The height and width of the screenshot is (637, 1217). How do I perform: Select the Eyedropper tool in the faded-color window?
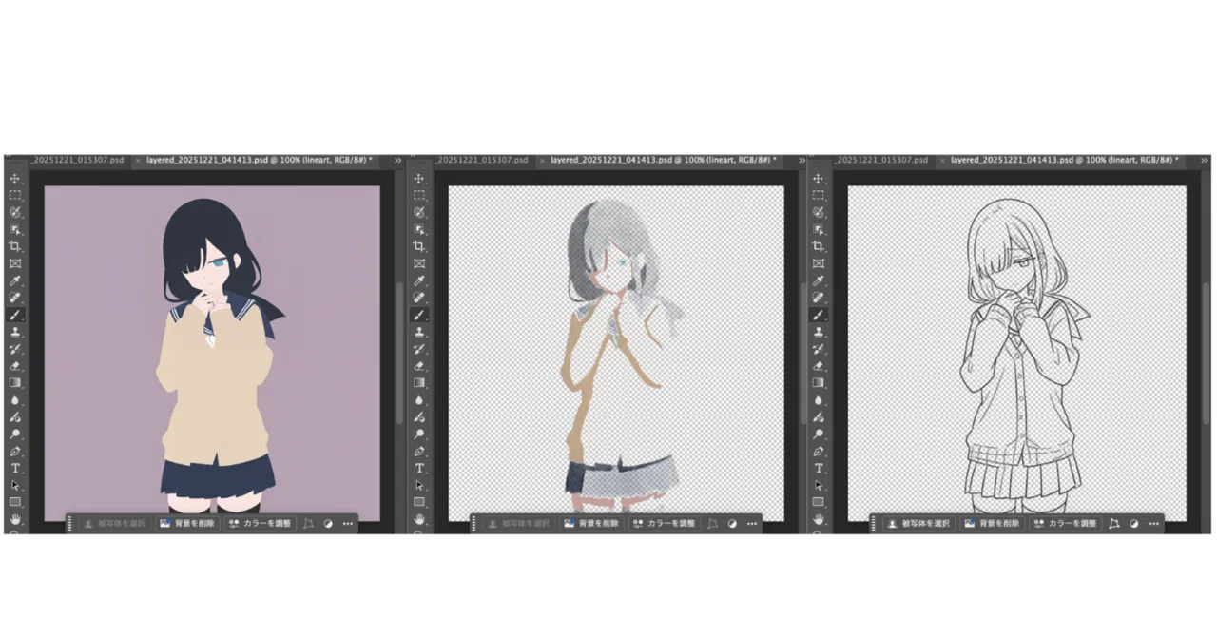tap(418, 280)
